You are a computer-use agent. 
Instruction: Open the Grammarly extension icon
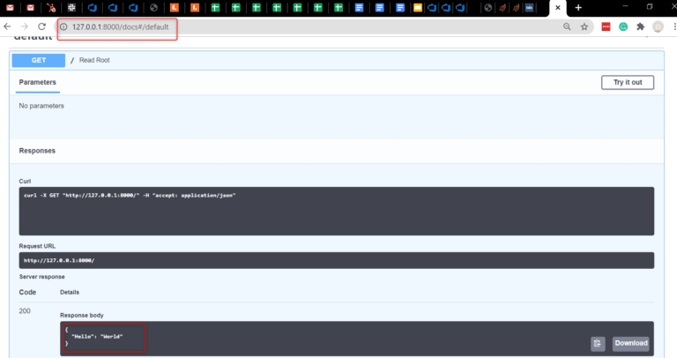coord(623,26)
